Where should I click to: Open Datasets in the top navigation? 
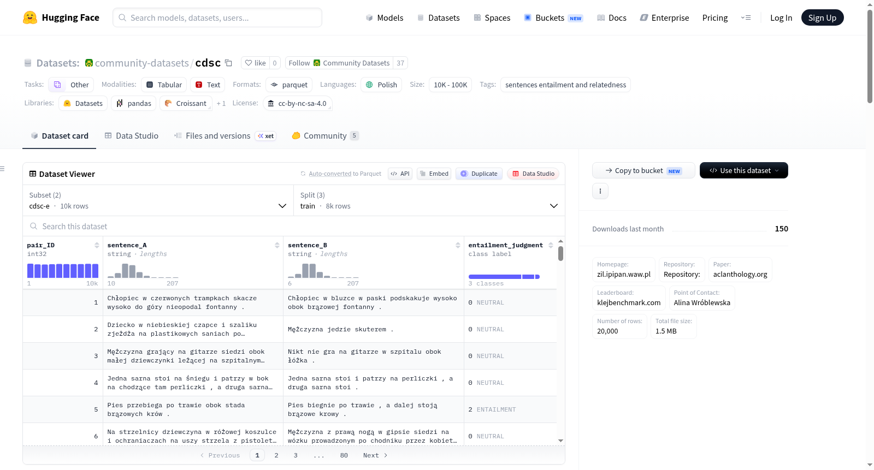point(438,17)
